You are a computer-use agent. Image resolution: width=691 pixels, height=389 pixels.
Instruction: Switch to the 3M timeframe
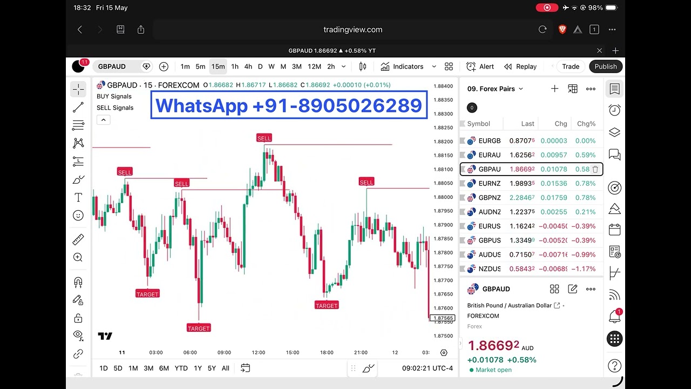pyautogui.click(x=296, y=66)
